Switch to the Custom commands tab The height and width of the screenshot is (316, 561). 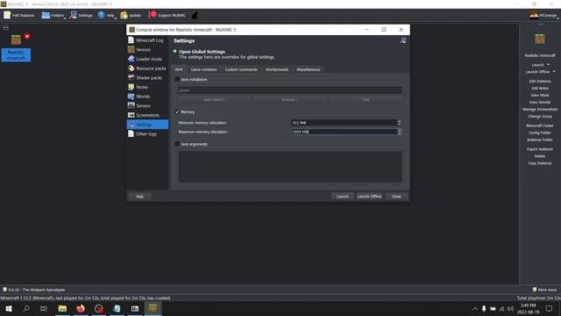pyautogui.click(x=241, y=69)
